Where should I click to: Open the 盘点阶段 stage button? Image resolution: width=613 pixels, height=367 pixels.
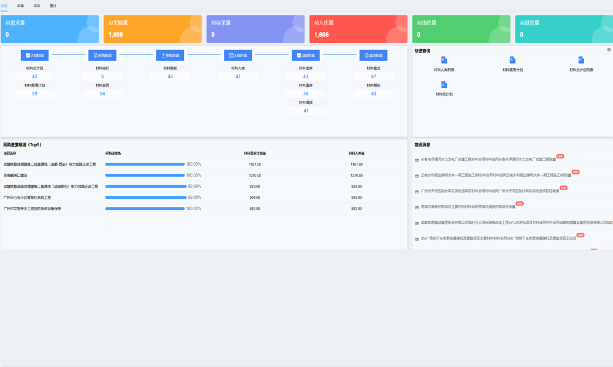[x=373, y=55]
